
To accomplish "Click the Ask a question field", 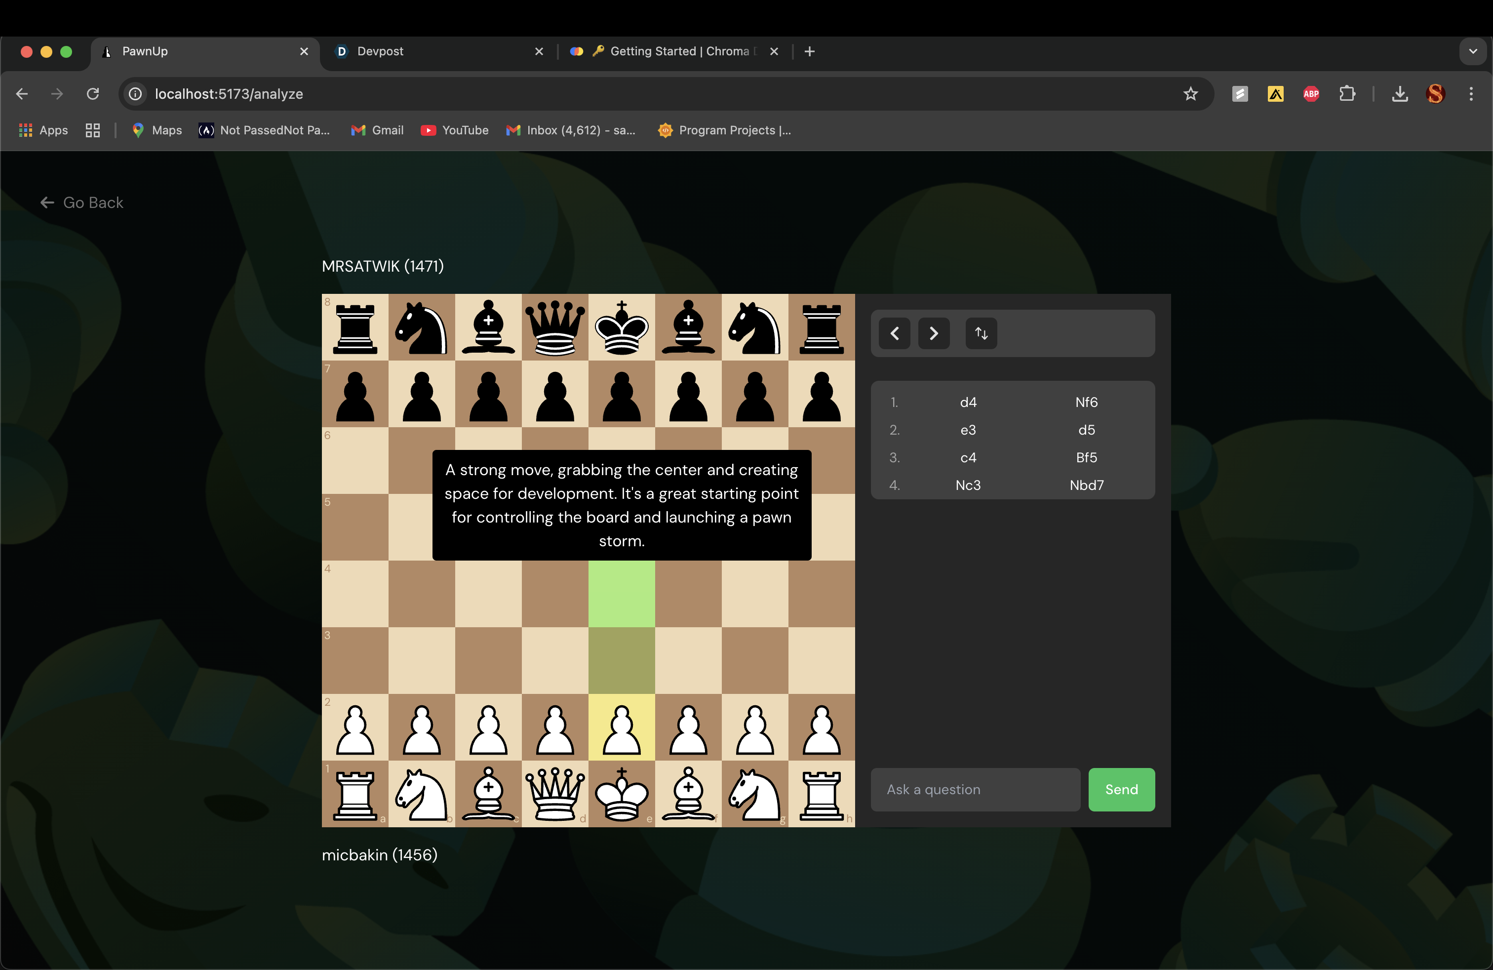I will pos(975,789).
